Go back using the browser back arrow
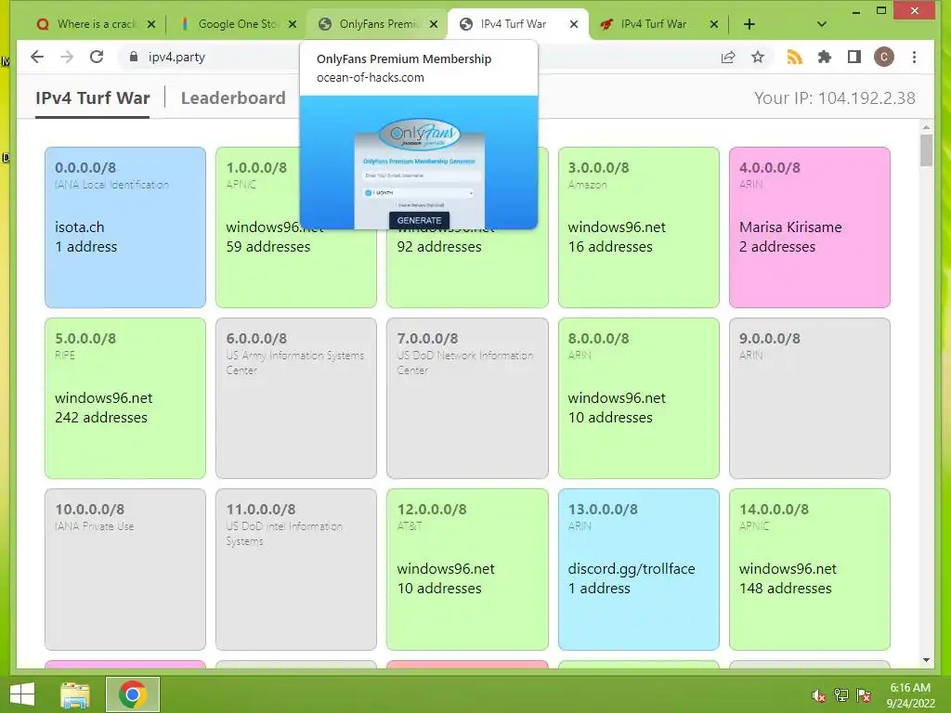The height and width of the screenshot is (713, 951). (x=37, y=57)
